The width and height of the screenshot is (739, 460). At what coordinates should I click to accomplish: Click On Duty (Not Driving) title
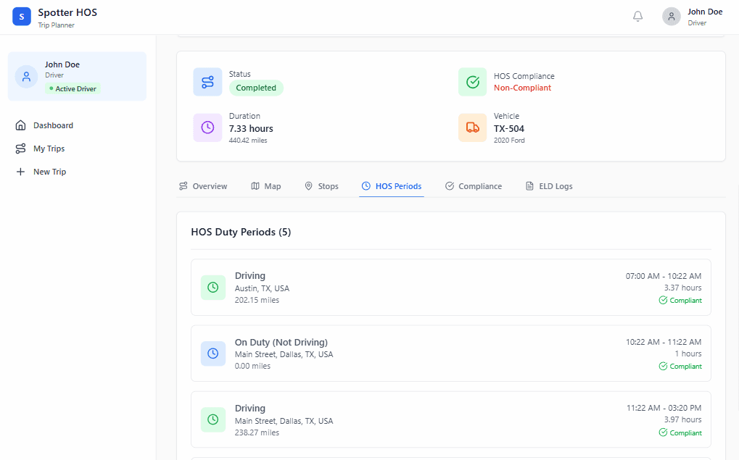point(281,343)
